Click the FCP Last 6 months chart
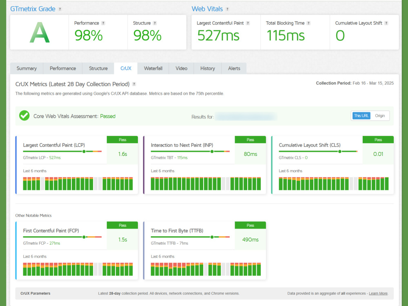 coord(78,269)
